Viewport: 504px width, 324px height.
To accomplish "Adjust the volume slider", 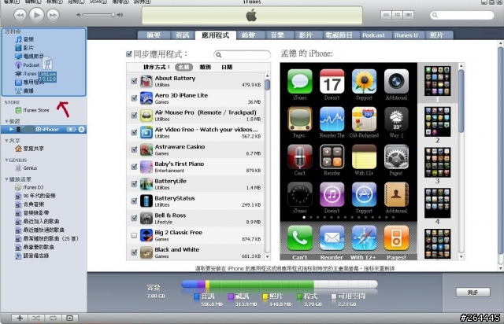I will (98, 15).
